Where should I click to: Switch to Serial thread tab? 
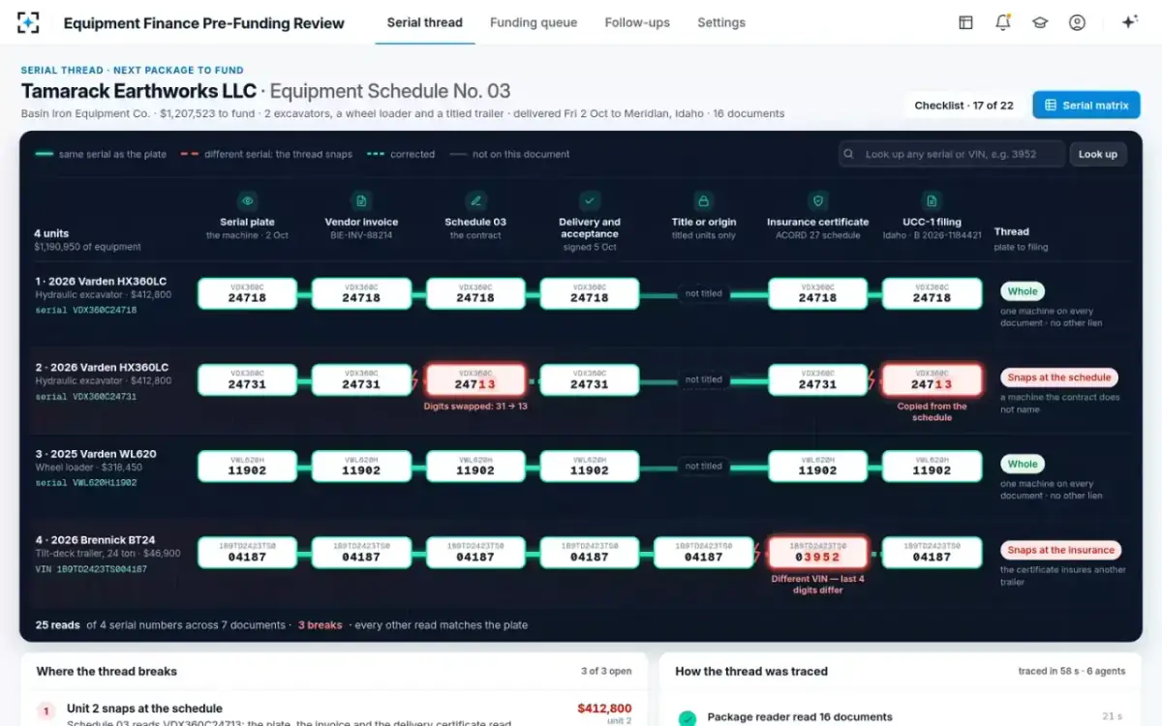click(x=424, y=22)
